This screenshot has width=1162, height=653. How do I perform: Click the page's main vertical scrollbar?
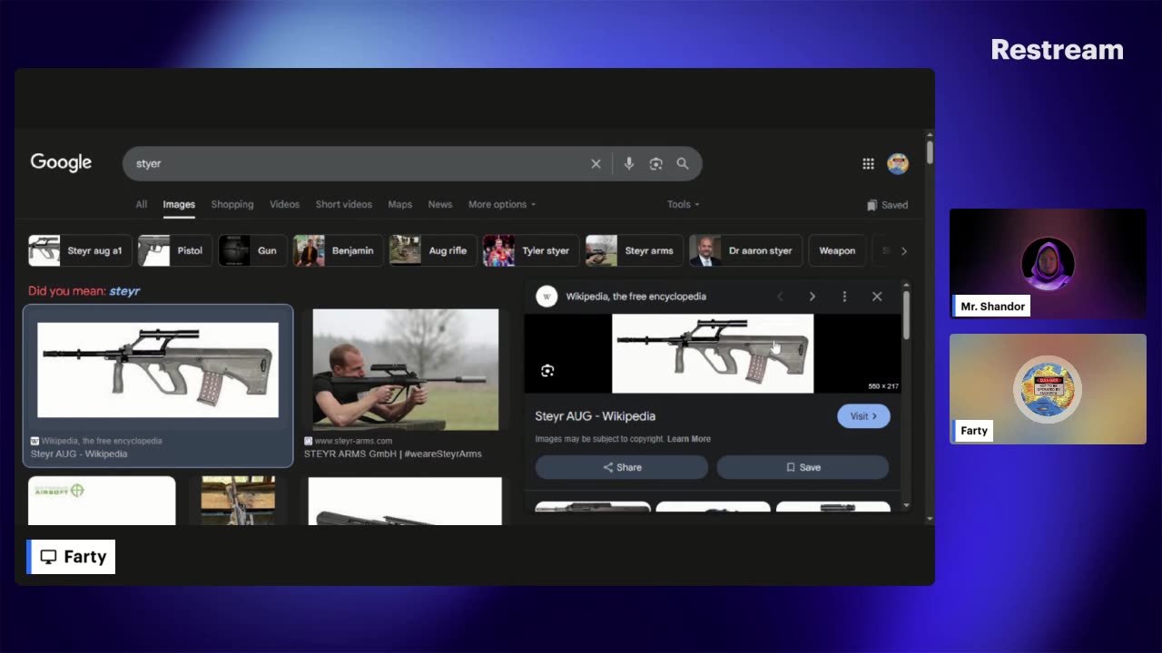tap(930, 152)
